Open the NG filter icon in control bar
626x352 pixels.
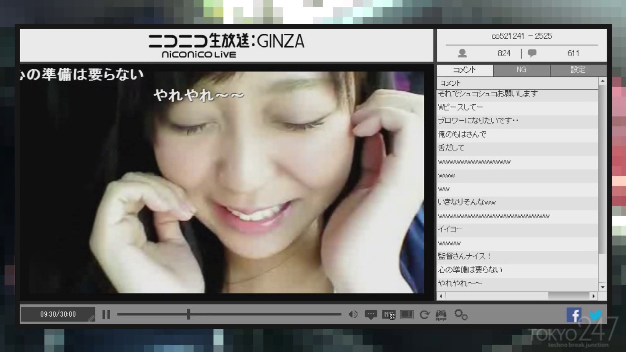[x=389, y=314]
